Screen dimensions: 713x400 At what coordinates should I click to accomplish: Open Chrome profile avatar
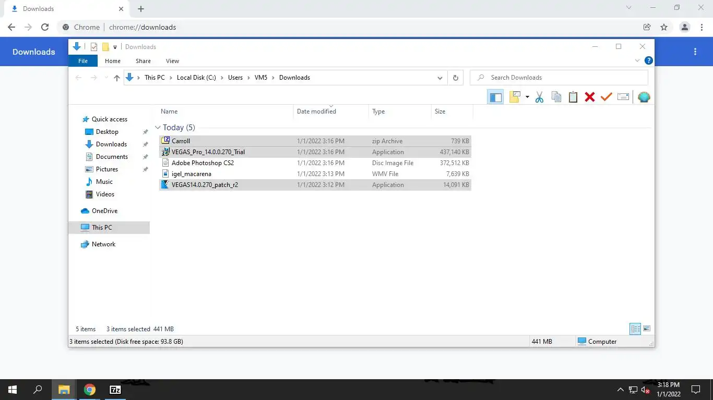(685, 27)
